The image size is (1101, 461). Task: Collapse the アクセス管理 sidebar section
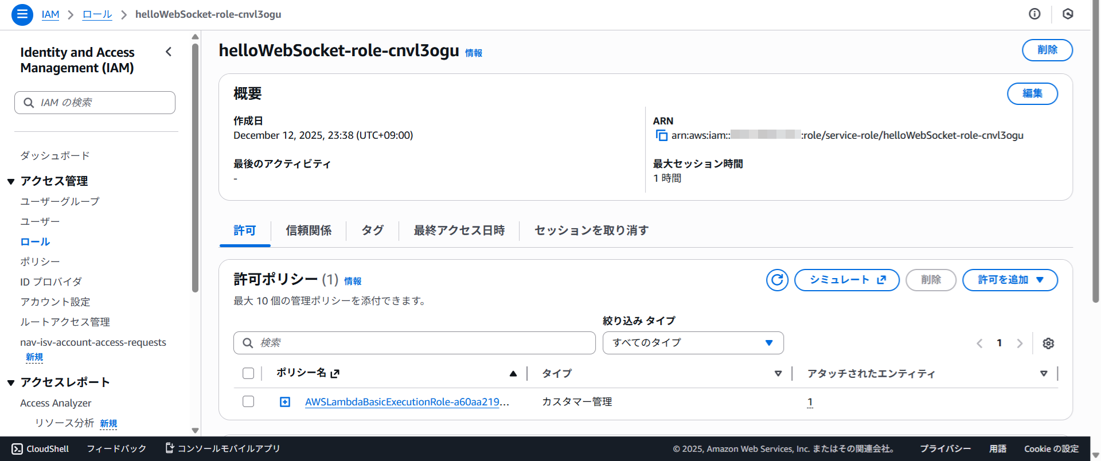[11, 182]
